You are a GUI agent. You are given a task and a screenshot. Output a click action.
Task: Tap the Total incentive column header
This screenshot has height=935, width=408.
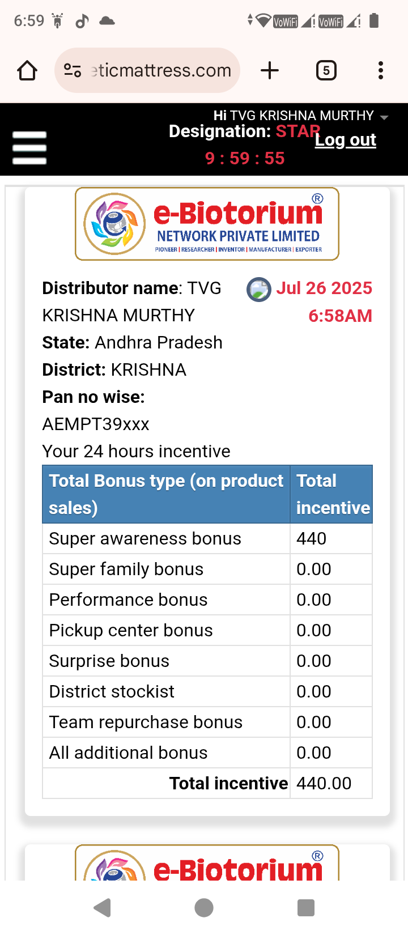tap(332, 494)
